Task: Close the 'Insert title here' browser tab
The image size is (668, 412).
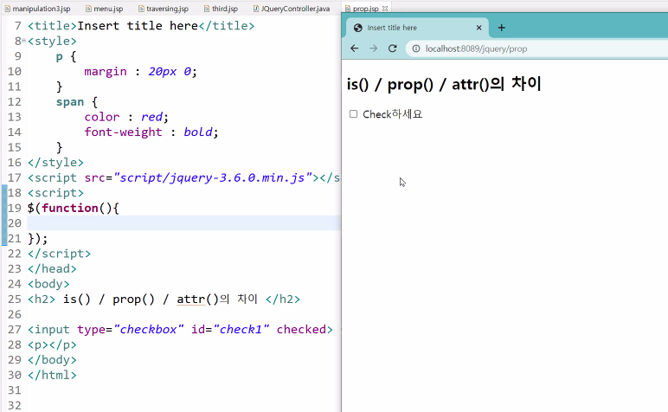Action: pyautogui.click(x=479, y=28)
